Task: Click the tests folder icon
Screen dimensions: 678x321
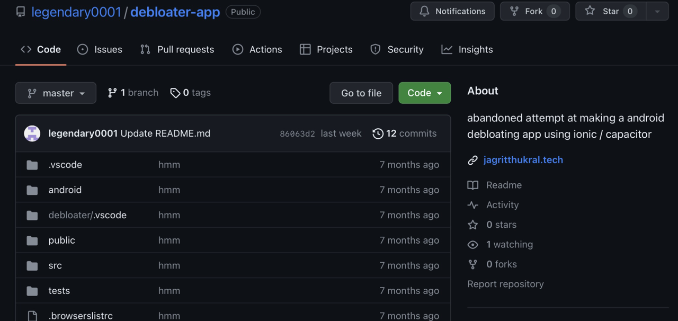Action: click(x=32, y=291)
